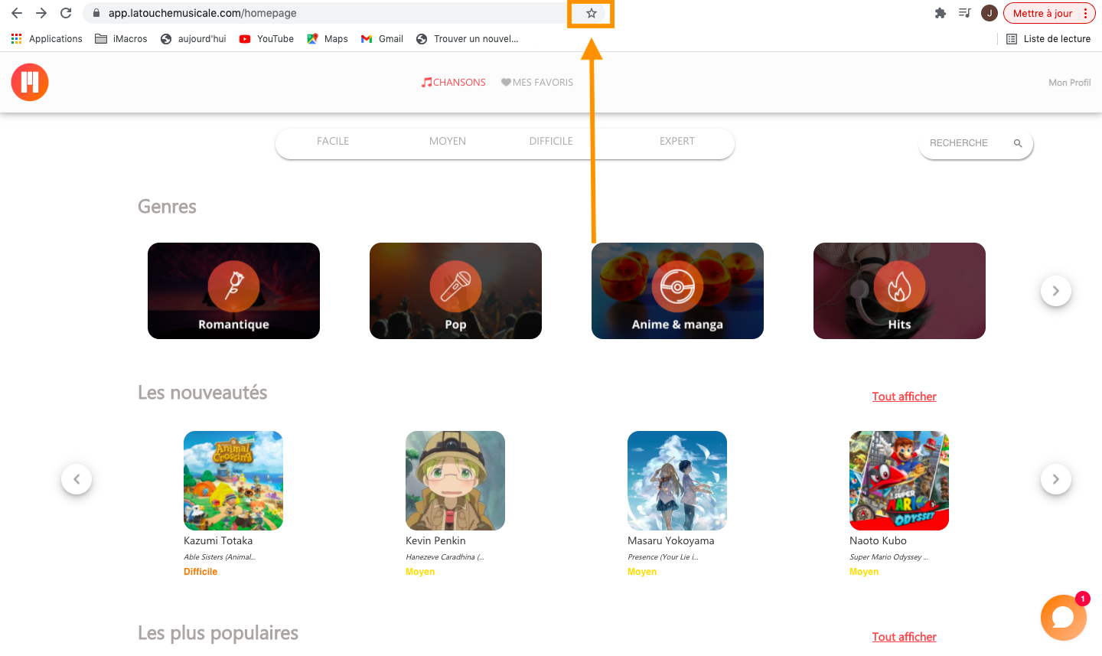The image size is (1102, 656).
Task: Switch to the MES FAVORIS tab
Action: pyautogui.click(x=537, y=83)
